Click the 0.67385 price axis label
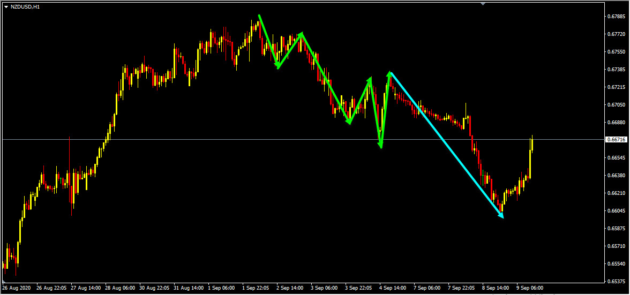Screen dimensions: 630x295 (x=616, y=70)
